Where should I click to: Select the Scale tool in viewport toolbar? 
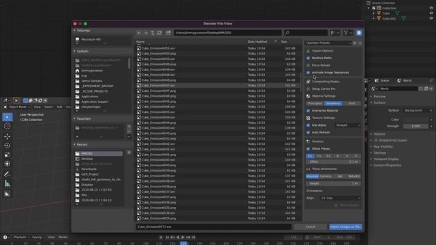coord(7,154)
